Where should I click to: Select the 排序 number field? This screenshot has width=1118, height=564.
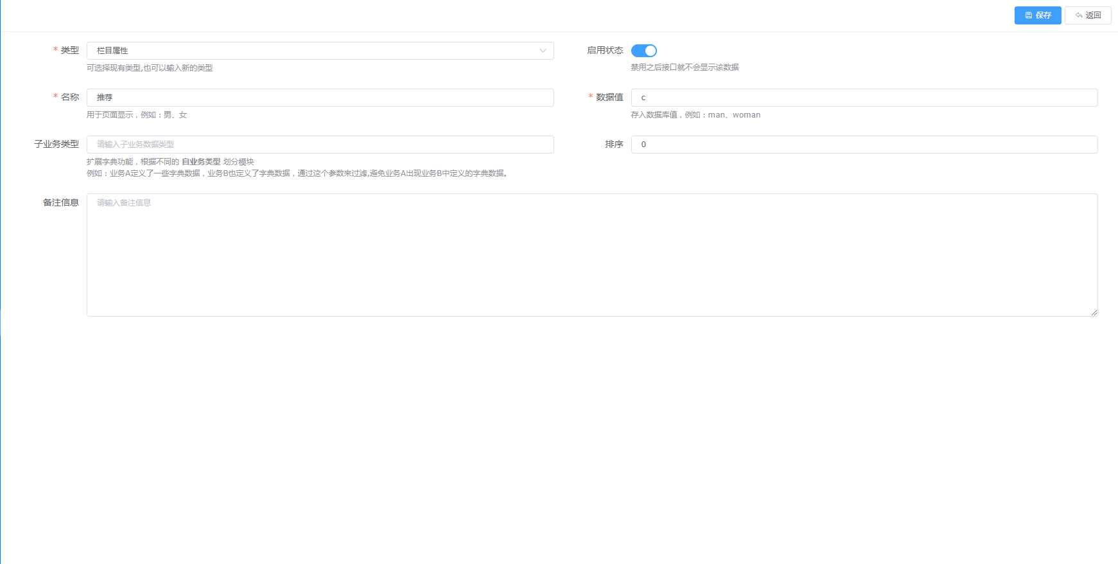pos(864,145)
